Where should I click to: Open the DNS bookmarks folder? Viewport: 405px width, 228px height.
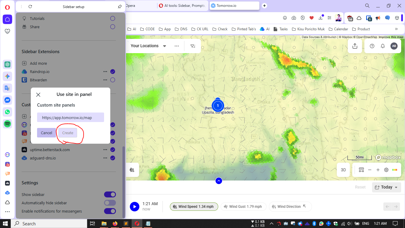pos(181,29)
